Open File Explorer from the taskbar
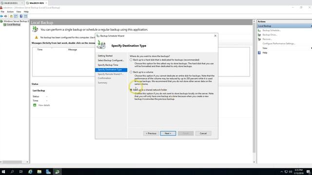 pos(39,172)
